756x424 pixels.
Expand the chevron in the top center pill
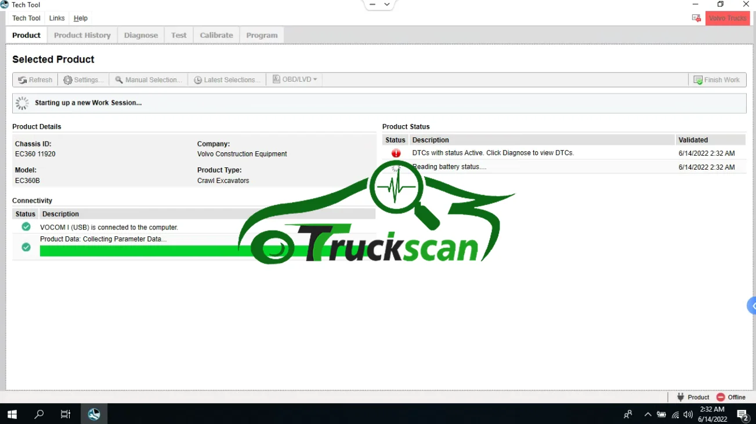387,5
